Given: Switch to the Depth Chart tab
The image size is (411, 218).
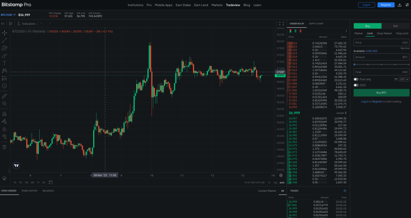Looking at the screenshot, I should point(316,23).
